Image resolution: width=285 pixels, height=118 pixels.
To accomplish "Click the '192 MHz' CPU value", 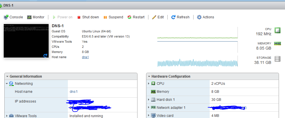I will pos(263,34).
